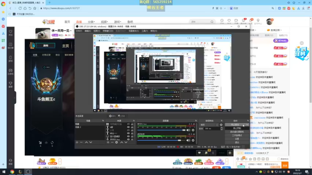Open the Windows Start menu
The height and width of the screenshot is (175, 312).
click(4, 172)
